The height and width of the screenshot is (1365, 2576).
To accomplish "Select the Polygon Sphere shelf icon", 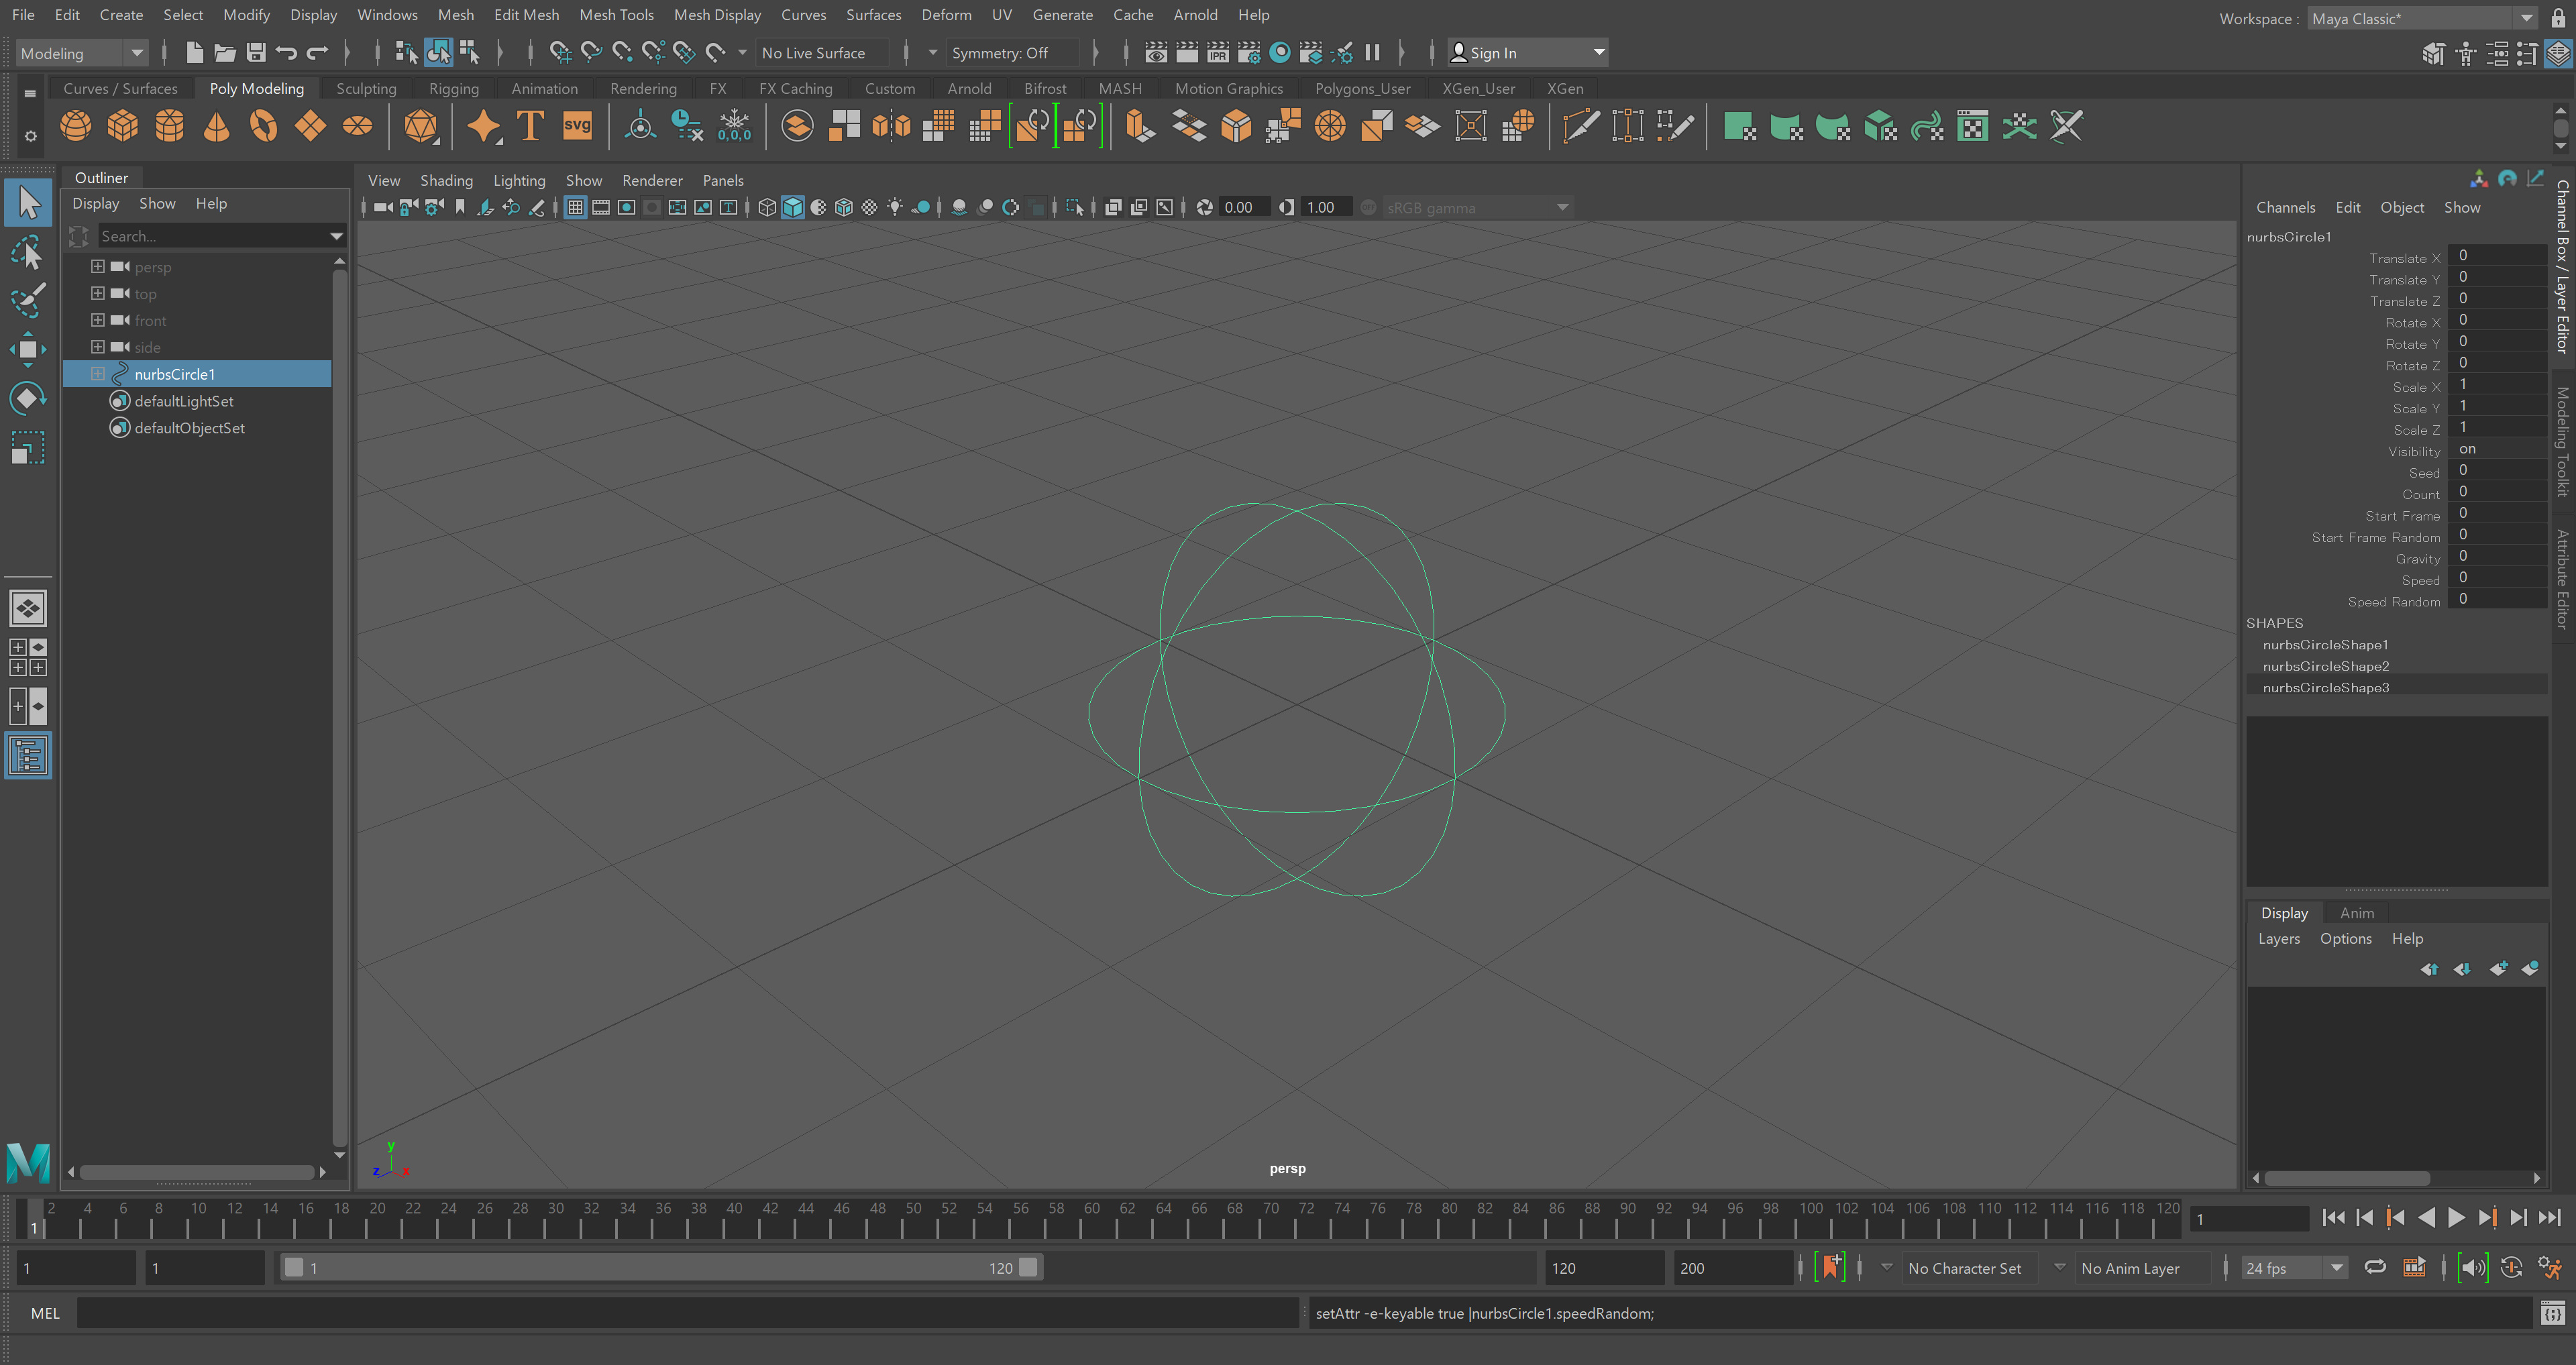I will tap(75, 126).
